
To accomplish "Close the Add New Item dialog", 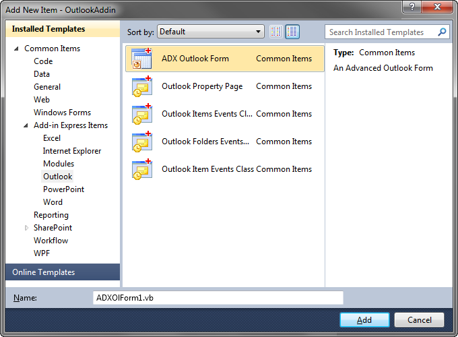I will click(437, 7).
